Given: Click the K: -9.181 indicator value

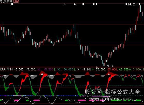Looking at the screenshot, I should click(x=84, y=69).
